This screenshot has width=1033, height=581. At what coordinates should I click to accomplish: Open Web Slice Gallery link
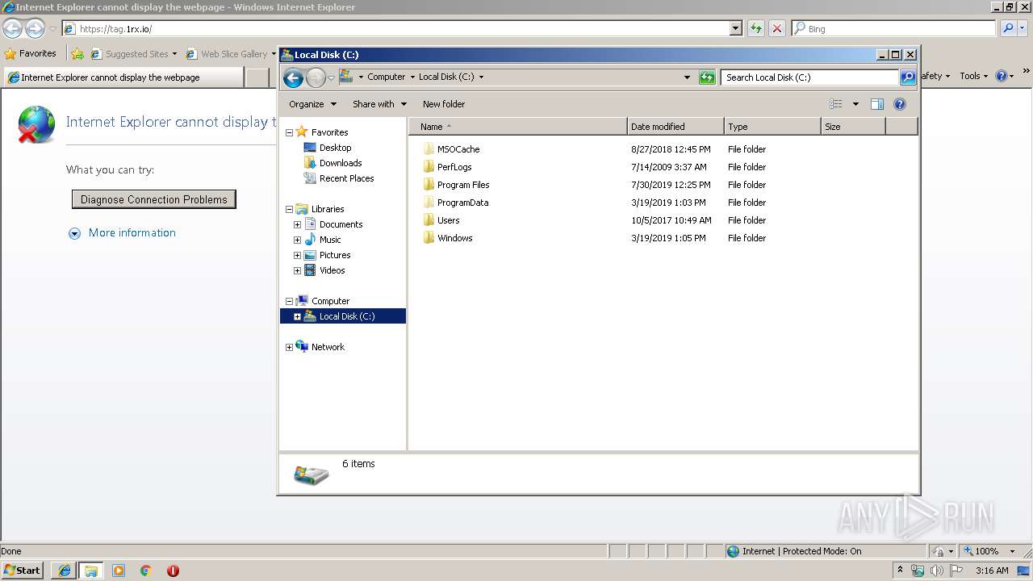232,54
